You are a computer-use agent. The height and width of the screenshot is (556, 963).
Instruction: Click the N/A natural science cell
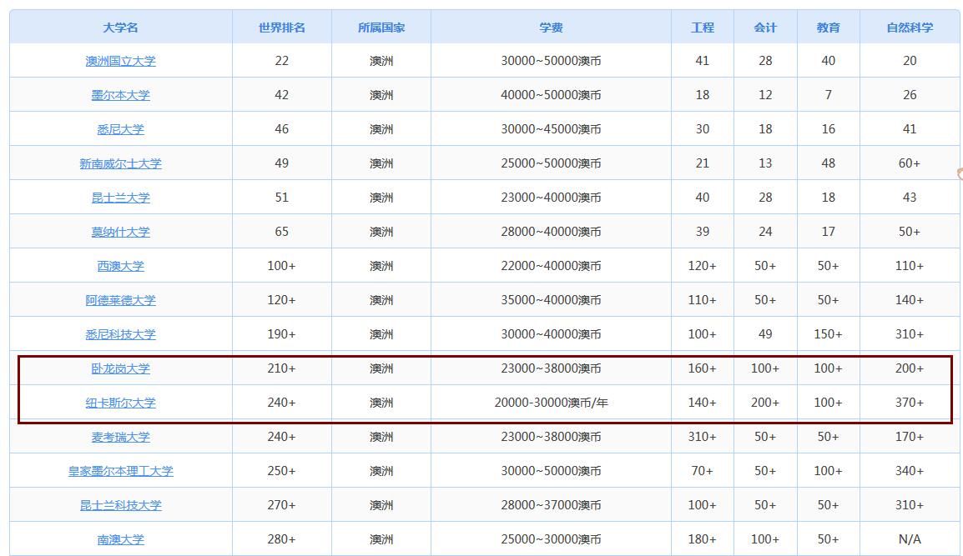tap(910, 539)
